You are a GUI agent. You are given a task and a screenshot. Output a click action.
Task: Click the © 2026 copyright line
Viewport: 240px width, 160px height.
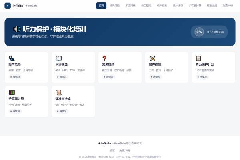[120, 157]
